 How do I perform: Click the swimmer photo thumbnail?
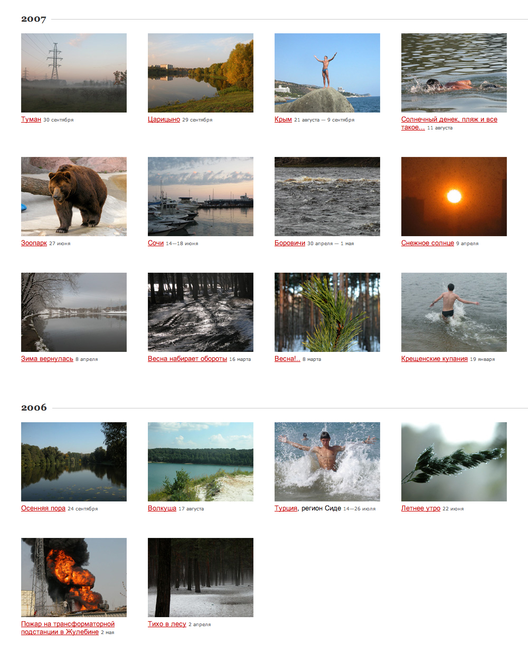pyautogui.click(x=454, y=73)
